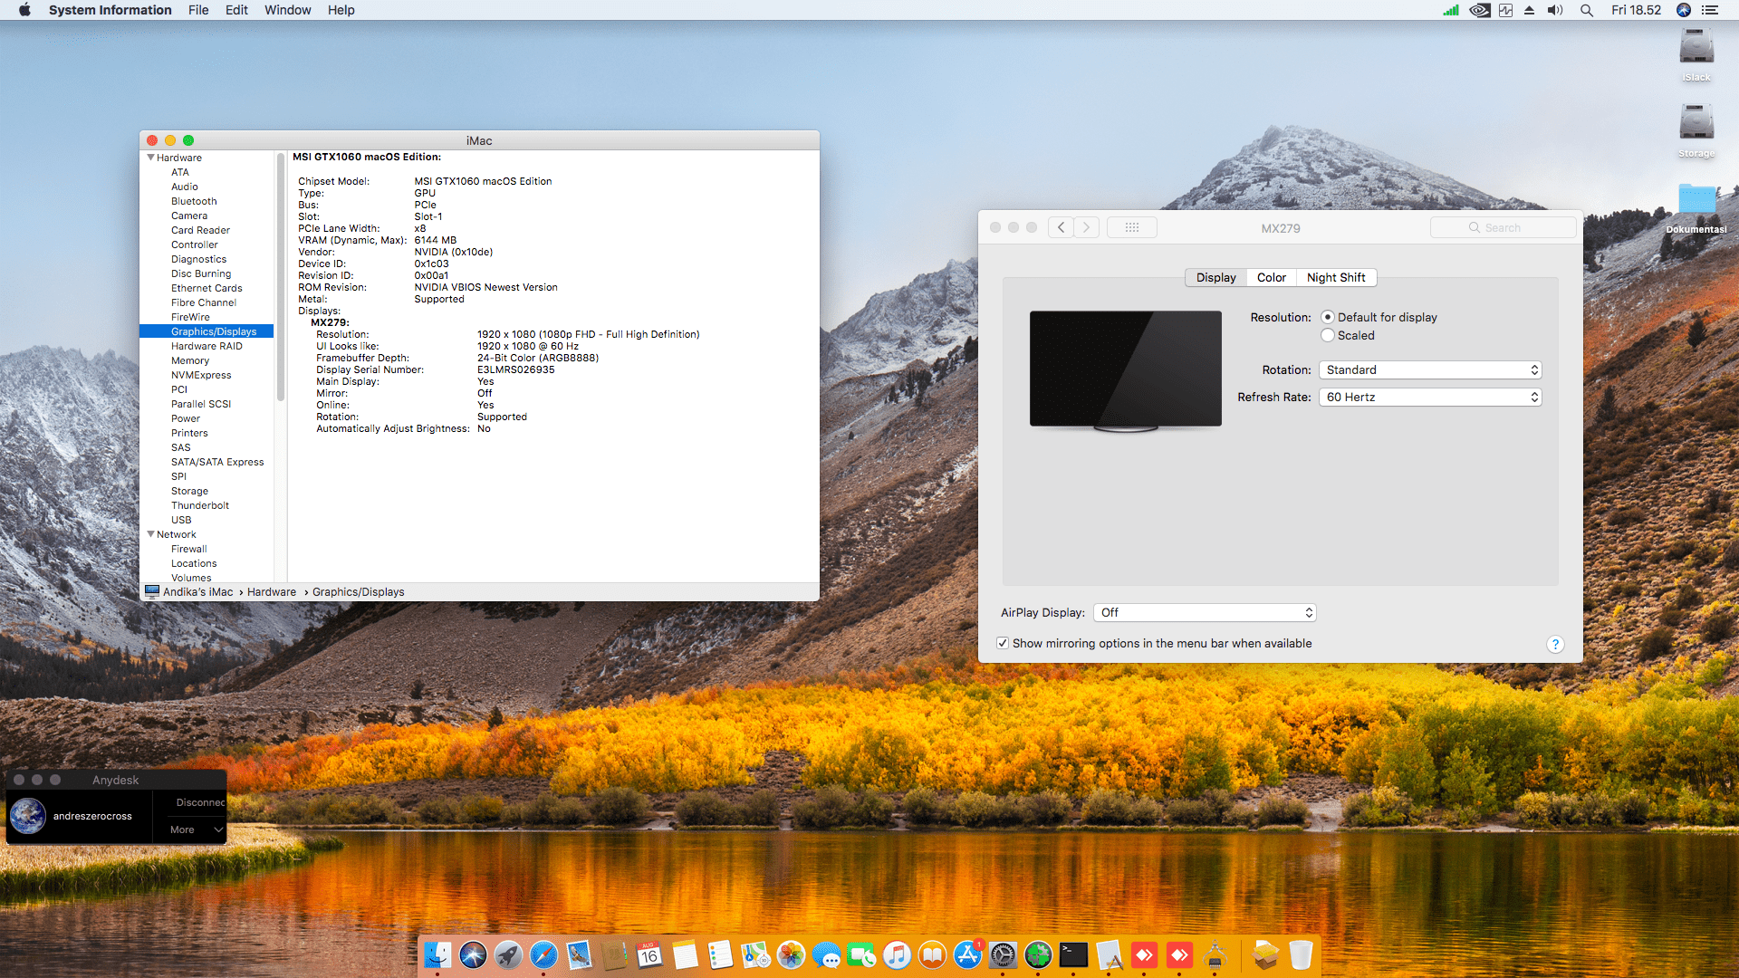Switch to the Night Shift tab
The image size is (1739, 978).
(x=1336, y=277)
